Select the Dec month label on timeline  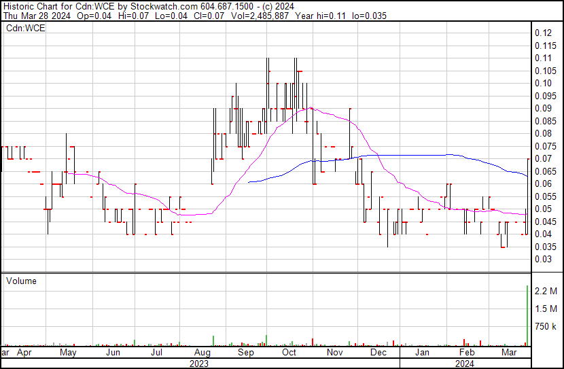[x=378, y=353]
